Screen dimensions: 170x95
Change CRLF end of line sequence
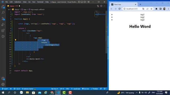pyautogui.click(x=67, y=89)
